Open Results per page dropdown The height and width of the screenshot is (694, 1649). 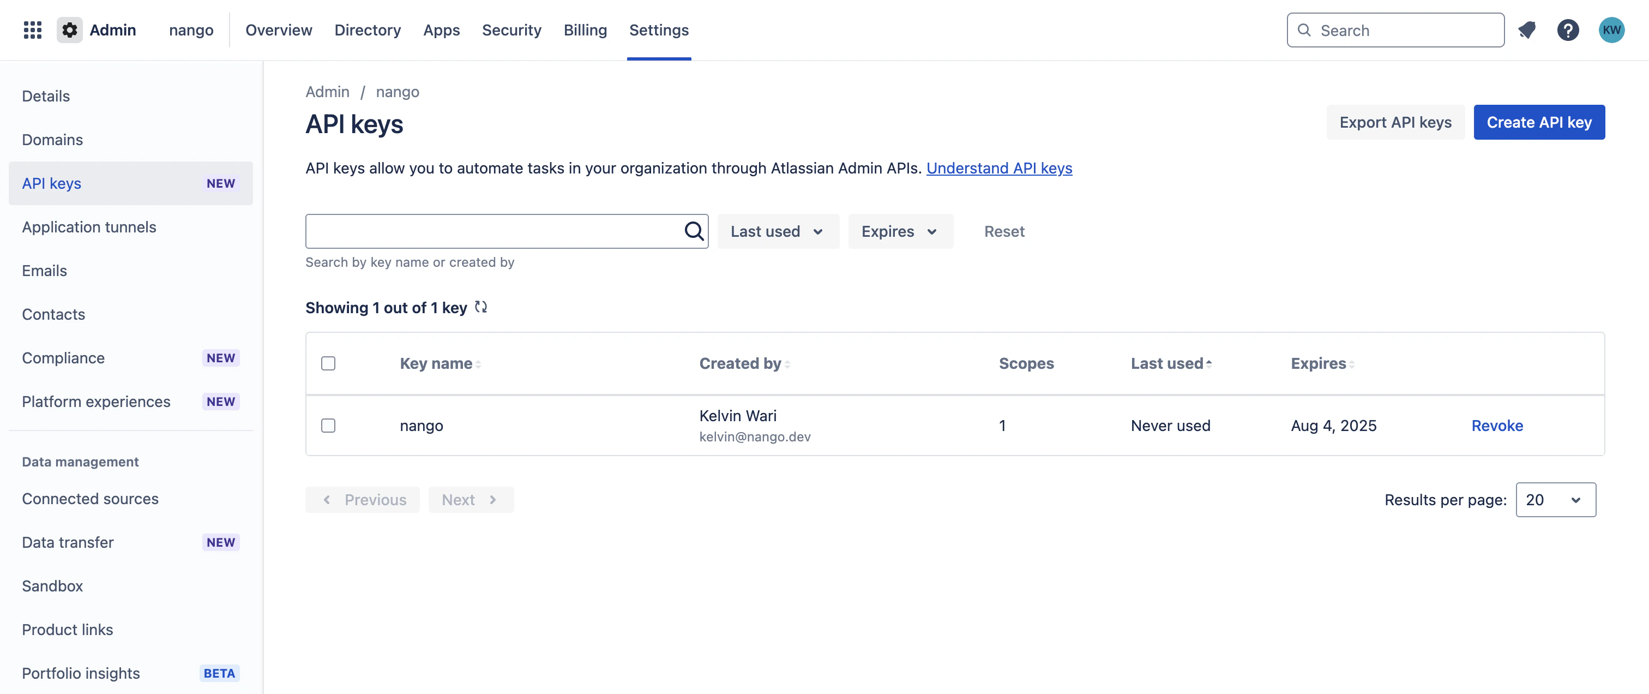pos(1555,500)
